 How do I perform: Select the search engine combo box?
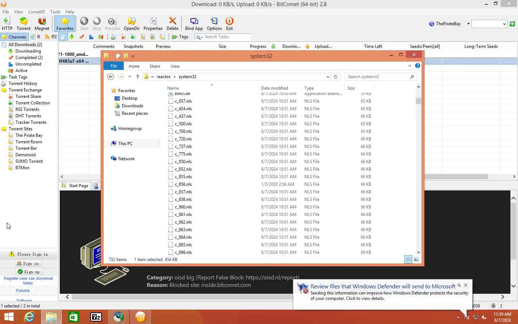tap(489, 24)
